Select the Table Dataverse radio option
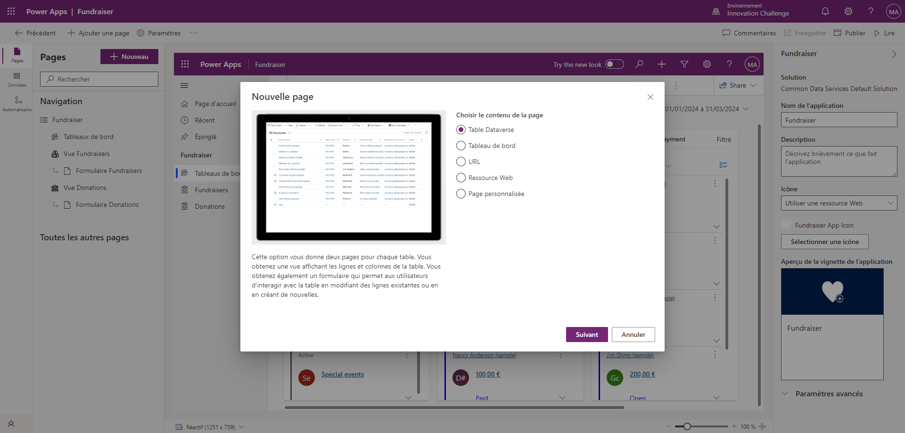Image resolution: width=905 pixels, height=433 pixels. coord(461,130)
